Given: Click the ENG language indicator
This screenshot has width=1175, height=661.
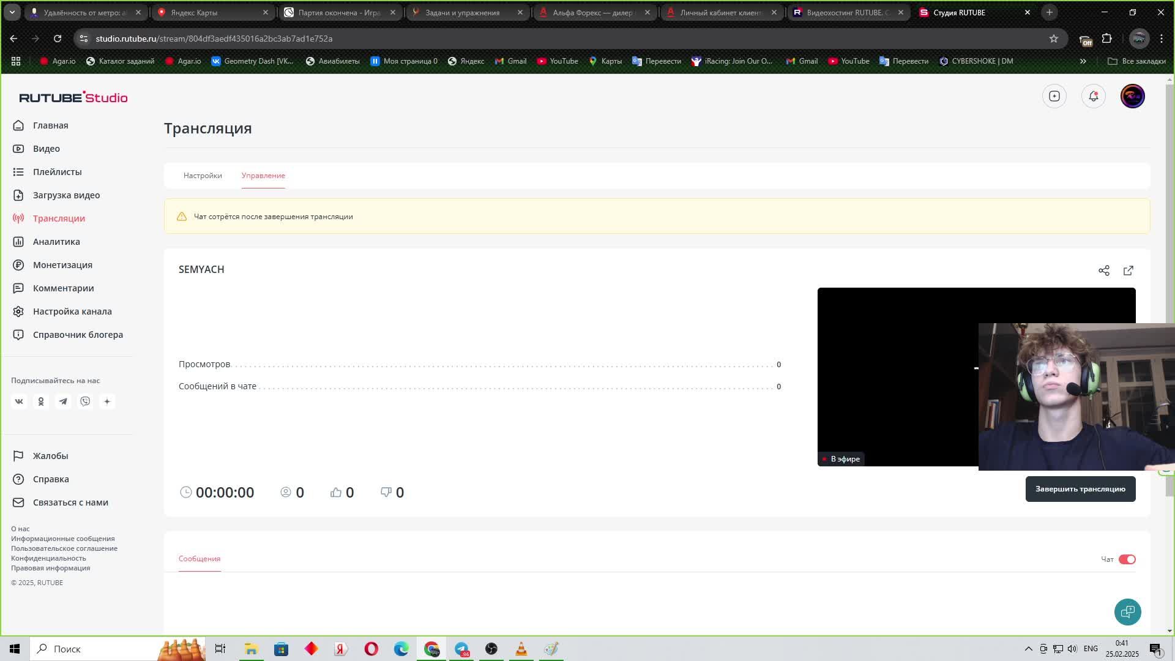Looking at the screenshot, I should pyautogui.click(x=1091, y=649).
